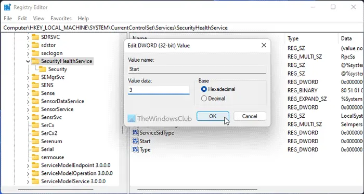This screenshot has height=194, width=364.
Task: Close the Edit DWORD dialog with X
Action: tap(264, 45)
